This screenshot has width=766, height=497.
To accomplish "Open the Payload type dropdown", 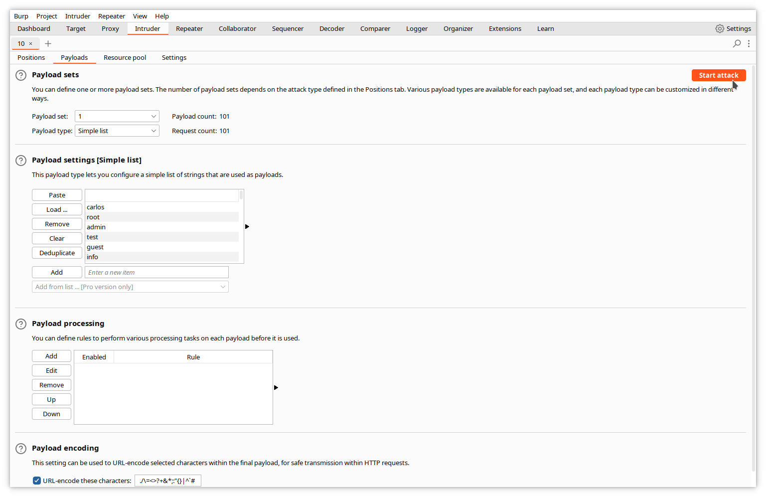I will tap(117, 131).
